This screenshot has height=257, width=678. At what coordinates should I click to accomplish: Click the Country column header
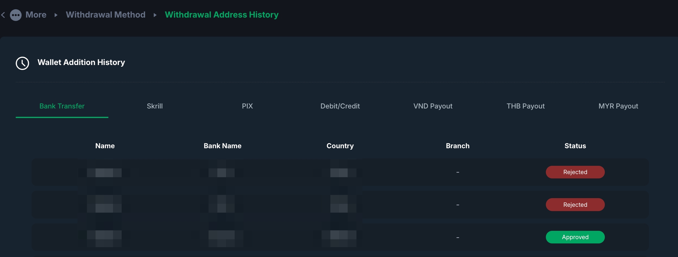(x=340, y=146)
